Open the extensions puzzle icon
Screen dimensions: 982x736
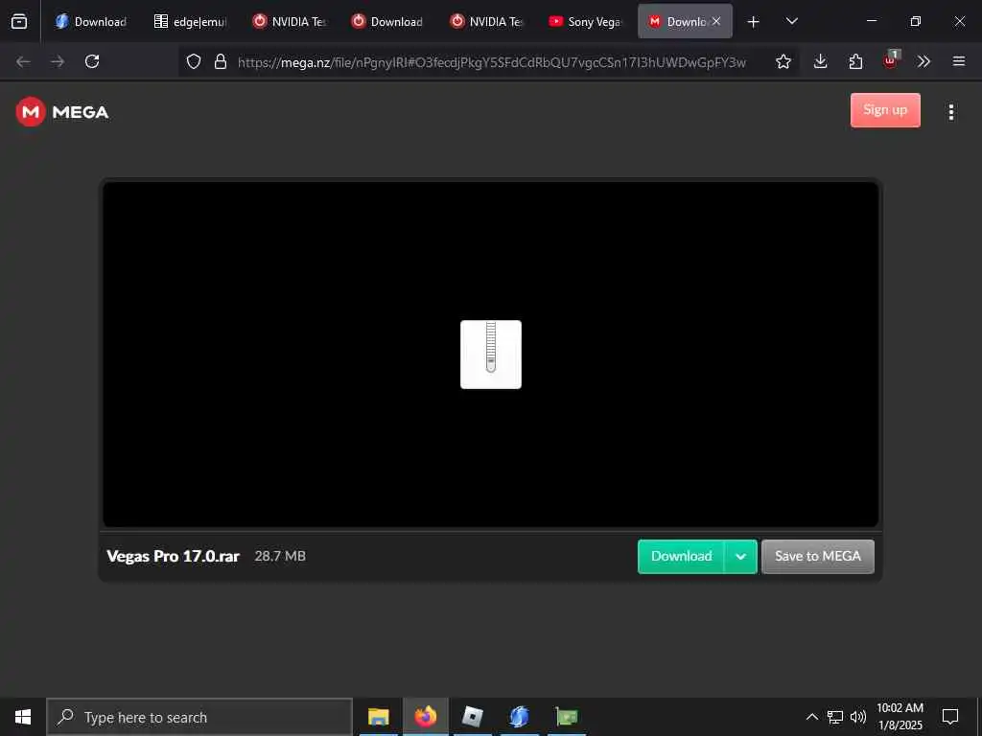[855, 61]
